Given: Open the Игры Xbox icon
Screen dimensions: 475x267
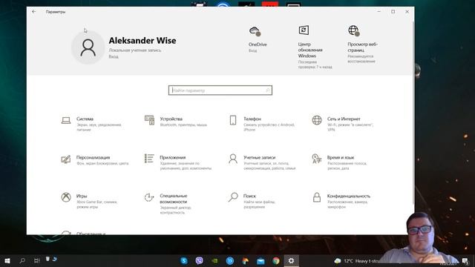Looking at the screenshot, I should pyautogui.click(x=66, y=197).
